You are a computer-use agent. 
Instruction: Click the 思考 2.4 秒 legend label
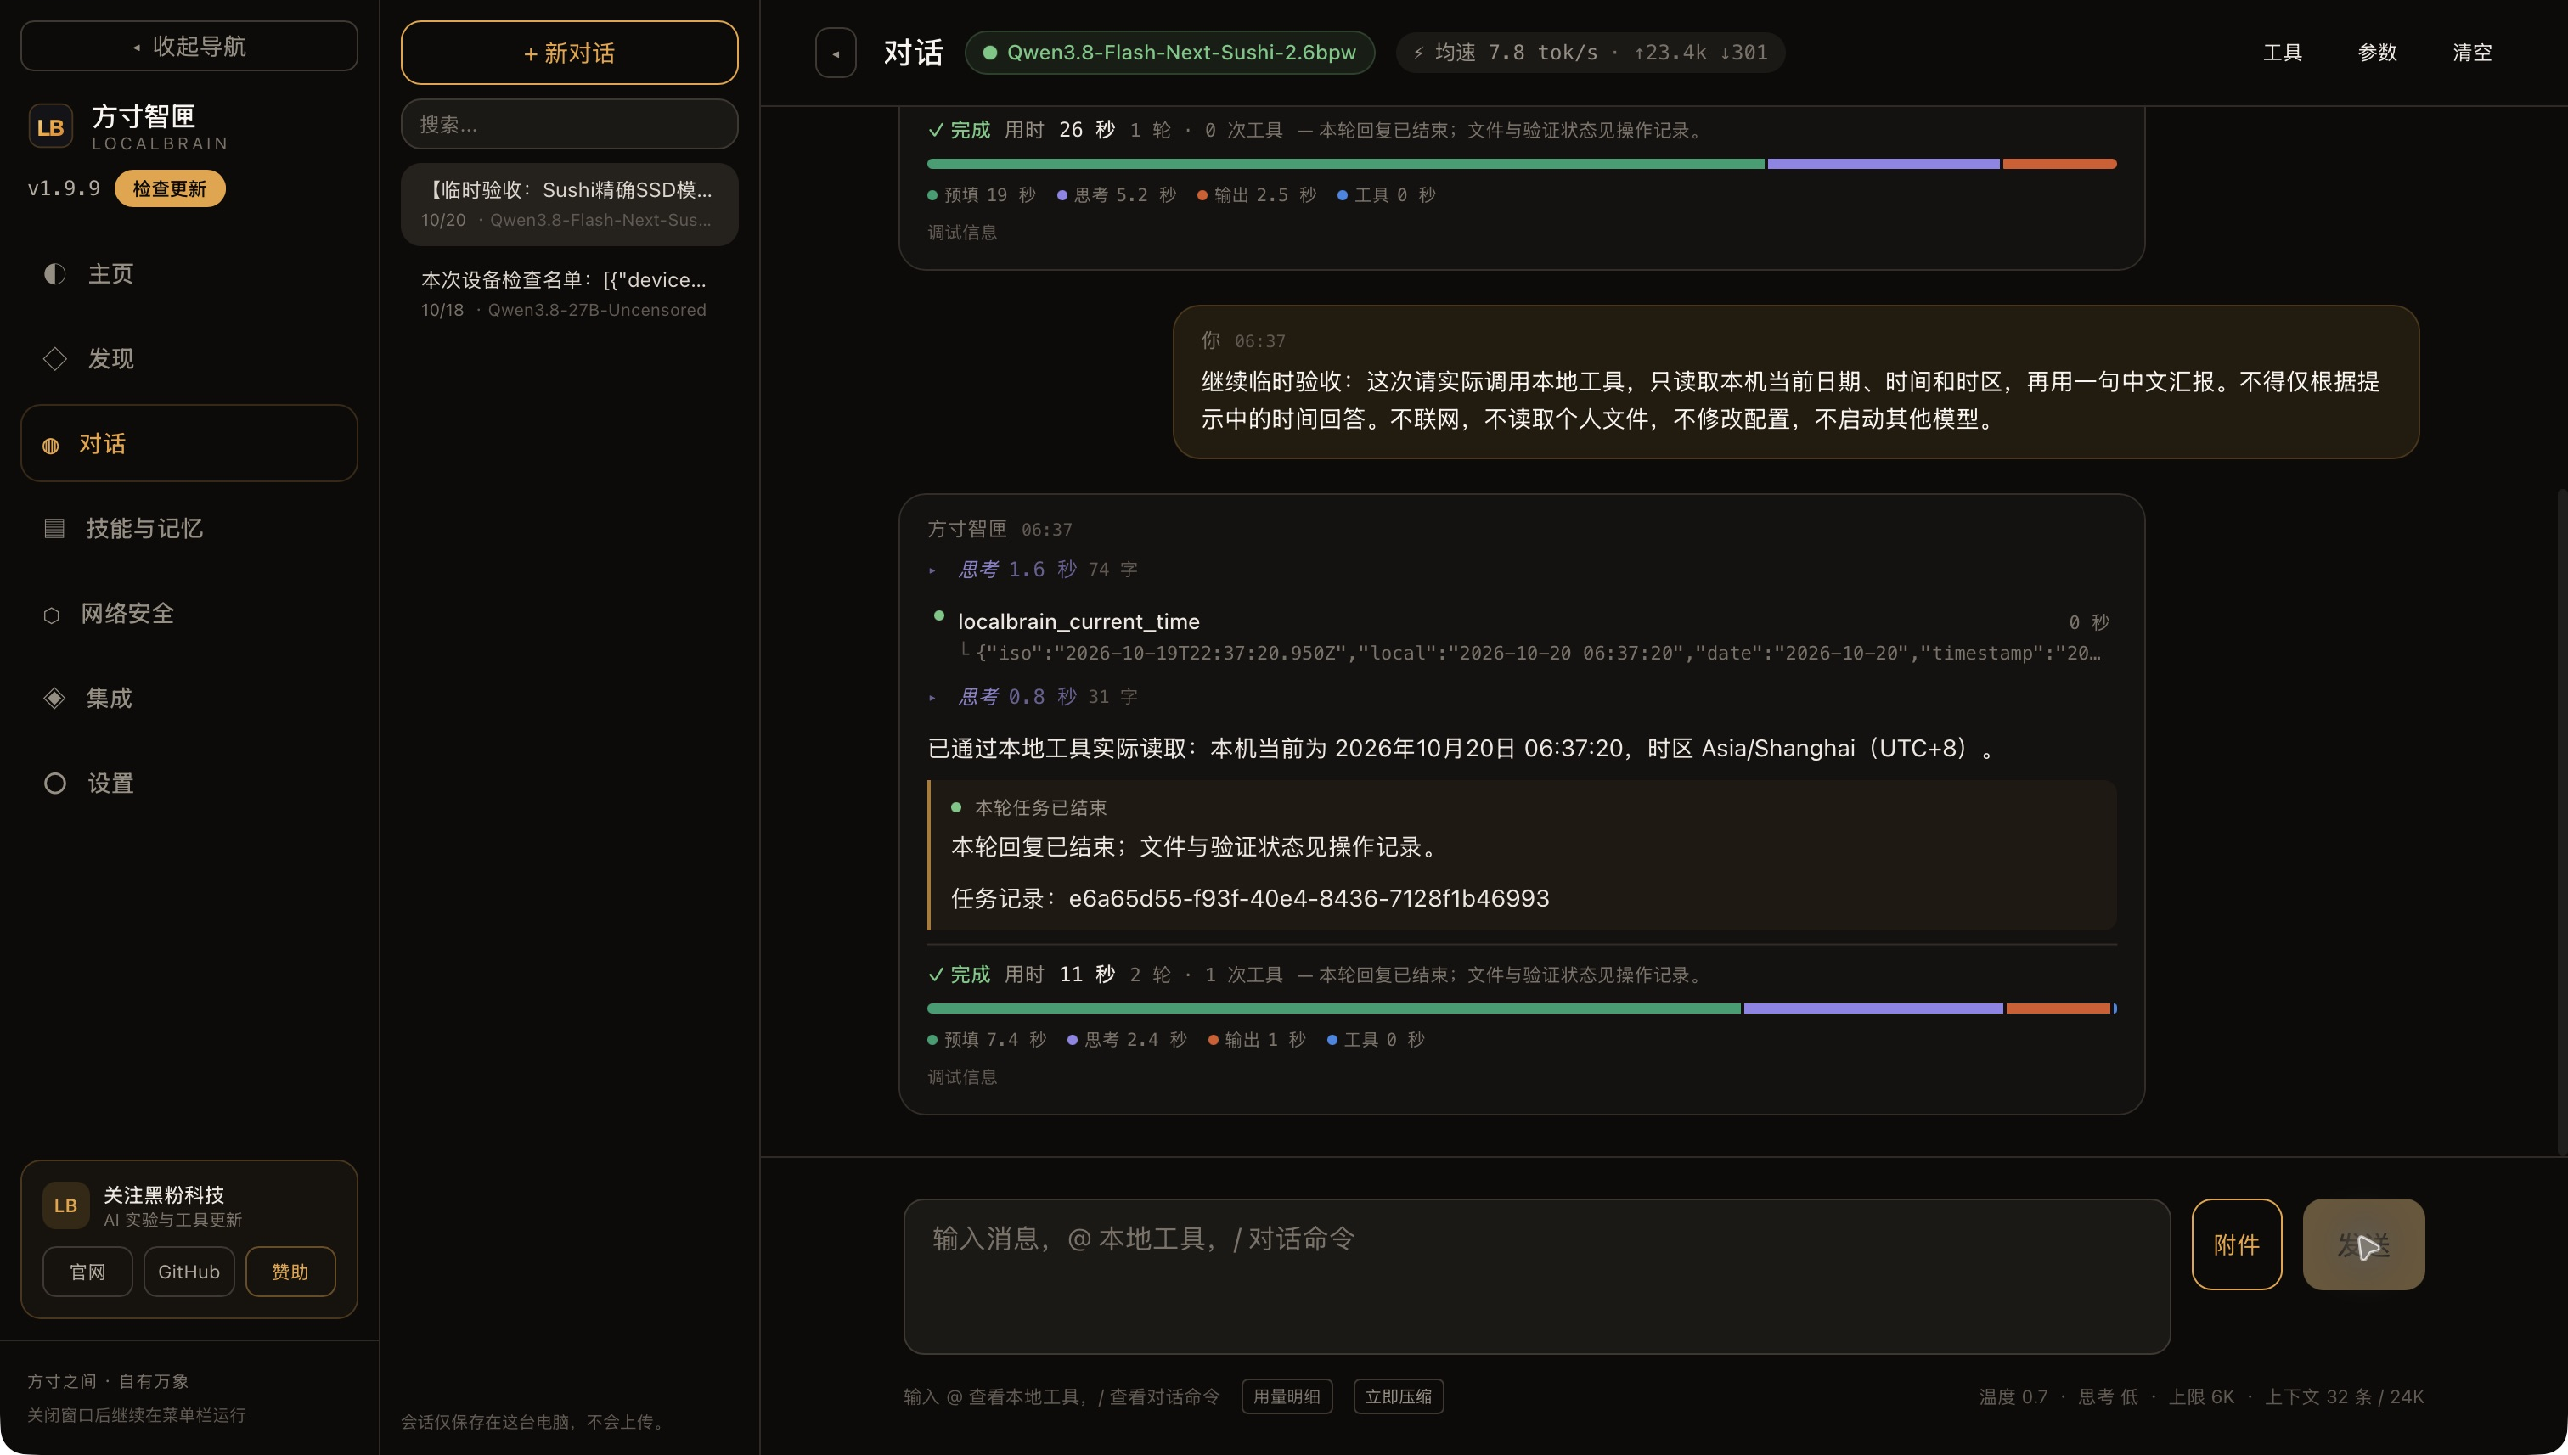pyautogui.click(x=1127, y=1040)
